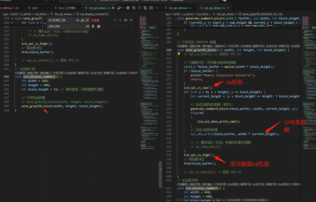Open the compare changes icon in the editor toolbar

click(x=145, y=8)
